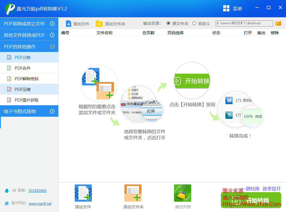Expand the PDF转换成其它文件 section
The image size is (286, 212).
pyautogui.click(x=52, y=24)
